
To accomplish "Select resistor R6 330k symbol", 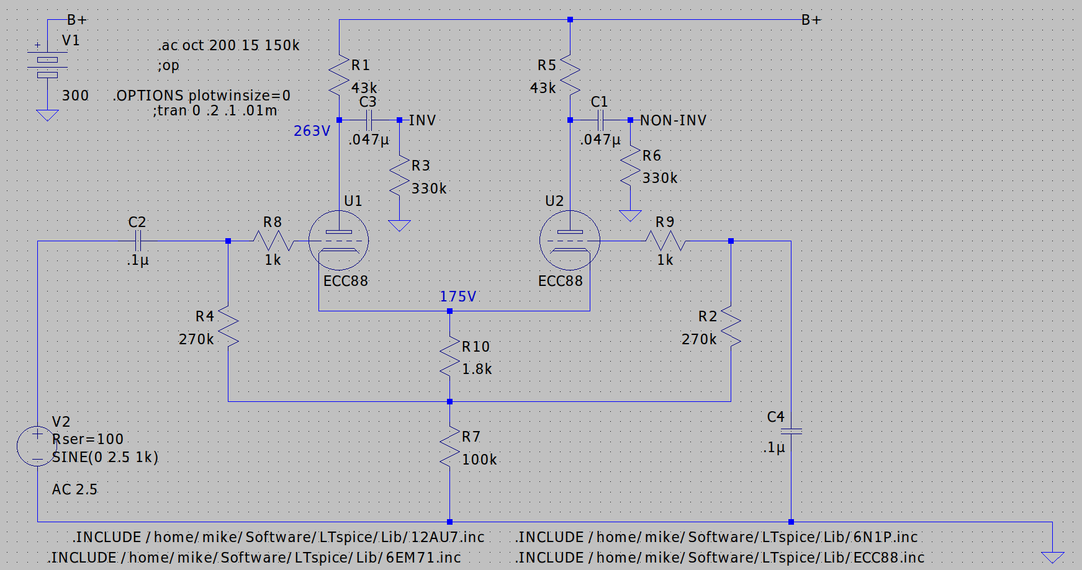I will point(630,166).
